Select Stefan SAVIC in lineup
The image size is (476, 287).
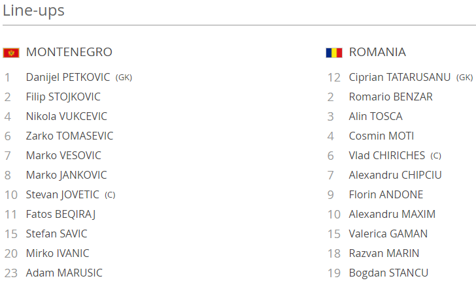tap(56, 234)
